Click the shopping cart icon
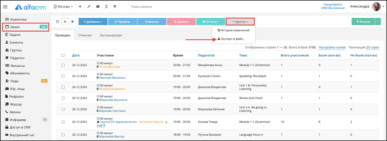 click(x=115, y=7)
